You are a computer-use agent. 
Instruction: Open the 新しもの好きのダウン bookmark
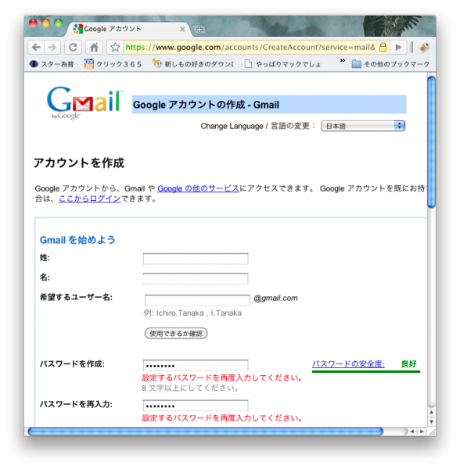coord(193,64)
